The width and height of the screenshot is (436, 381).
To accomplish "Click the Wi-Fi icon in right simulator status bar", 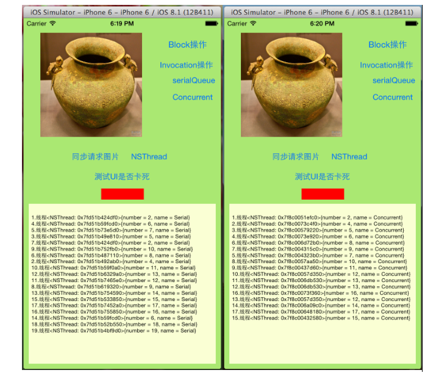I will tap(253, 23).
